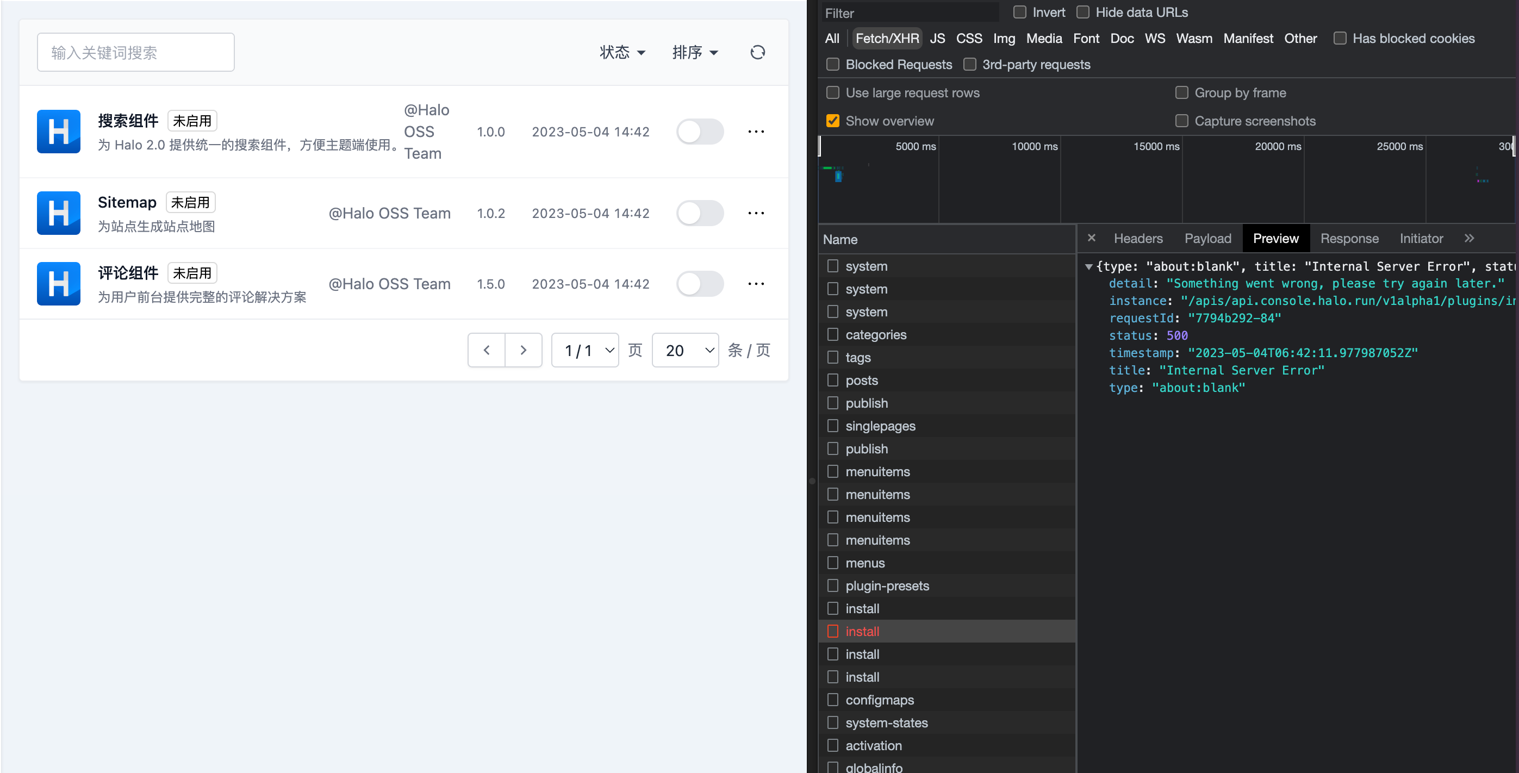Open the Sitemap plugin ellipsis menu
This screenshot has width=1519, height=773.
point(755,213)
